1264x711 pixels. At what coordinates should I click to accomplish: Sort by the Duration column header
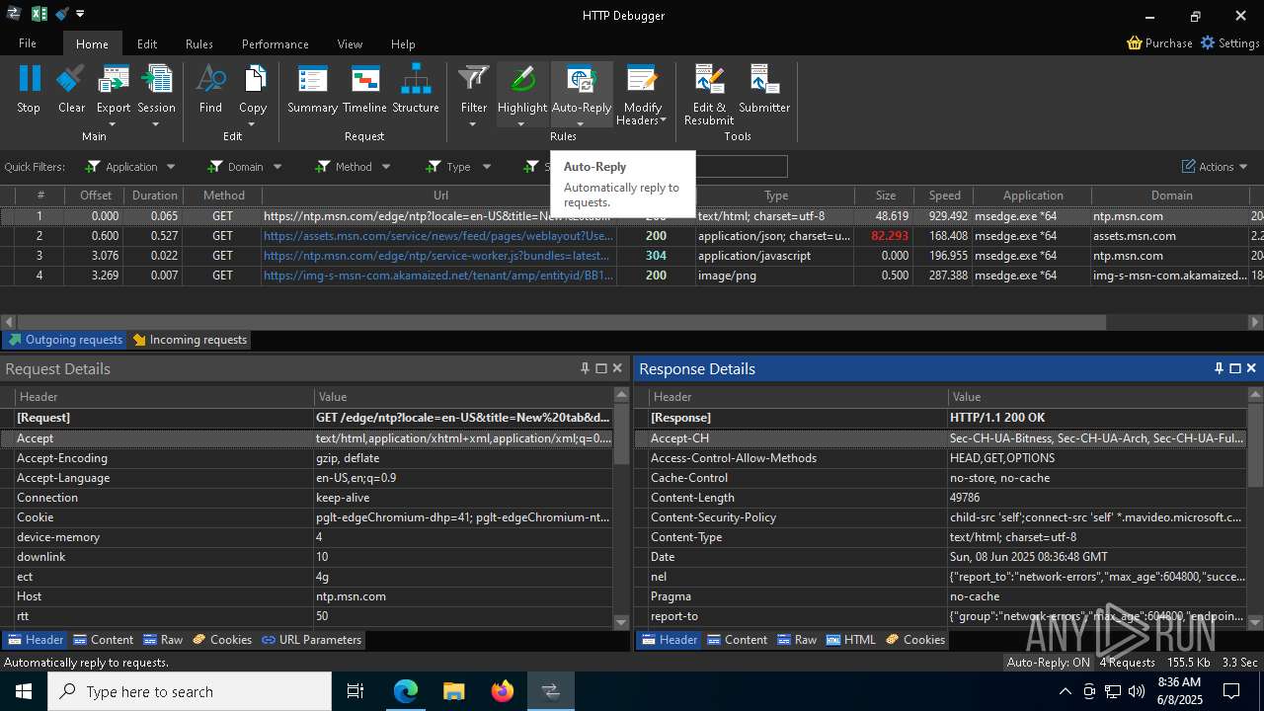(x=155, y=196)
